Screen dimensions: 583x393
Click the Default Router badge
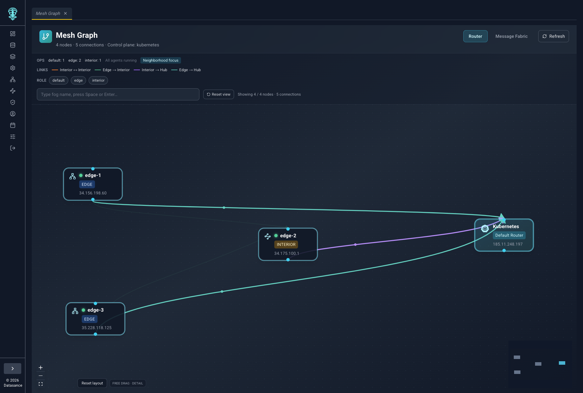(509, 235)
